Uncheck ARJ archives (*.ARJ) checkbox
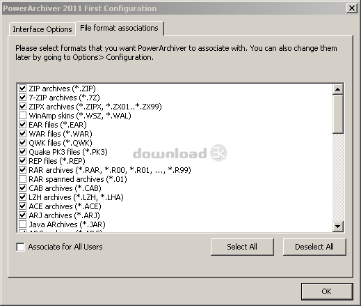 coord(22,215)
